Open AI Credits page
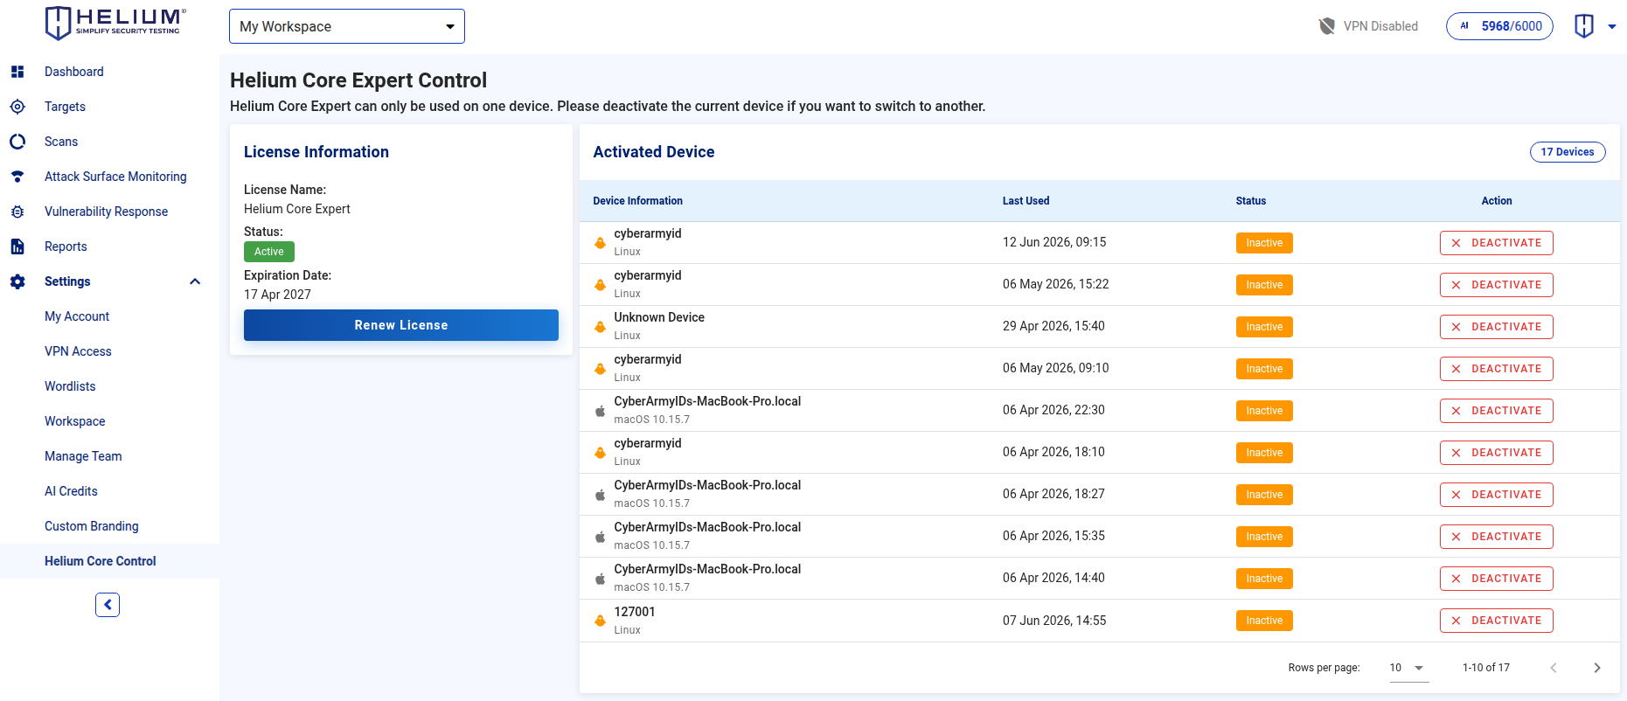This screenshot has height=701, width=1627. coord(71,491)
